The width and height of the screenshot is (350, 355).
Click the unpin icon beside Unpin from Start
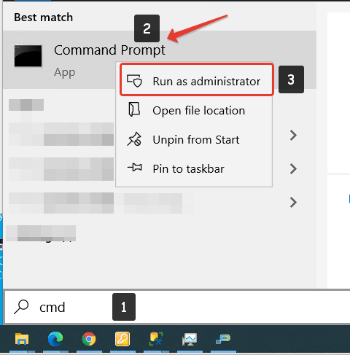134,139
